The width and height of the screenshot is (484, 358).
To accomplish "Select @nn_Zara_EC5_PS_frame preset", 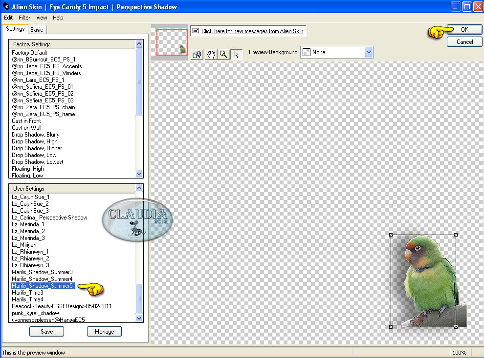I will click(x=43, y=114).
